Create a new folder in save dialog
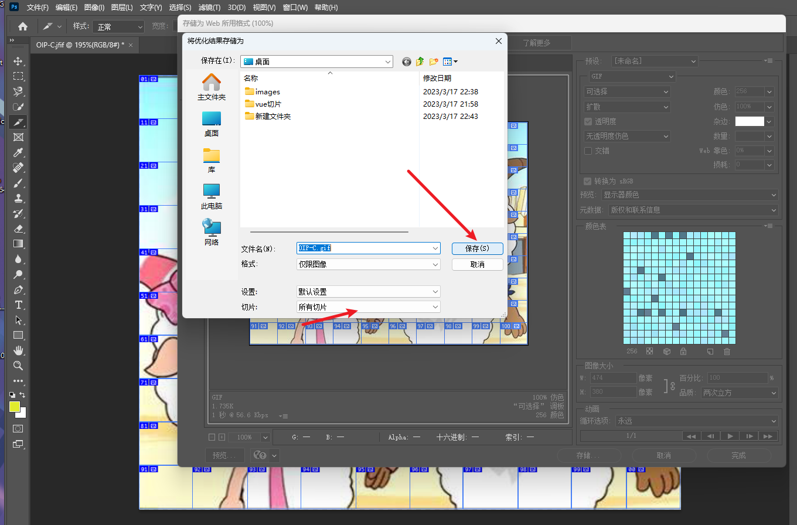 point(434,62)
